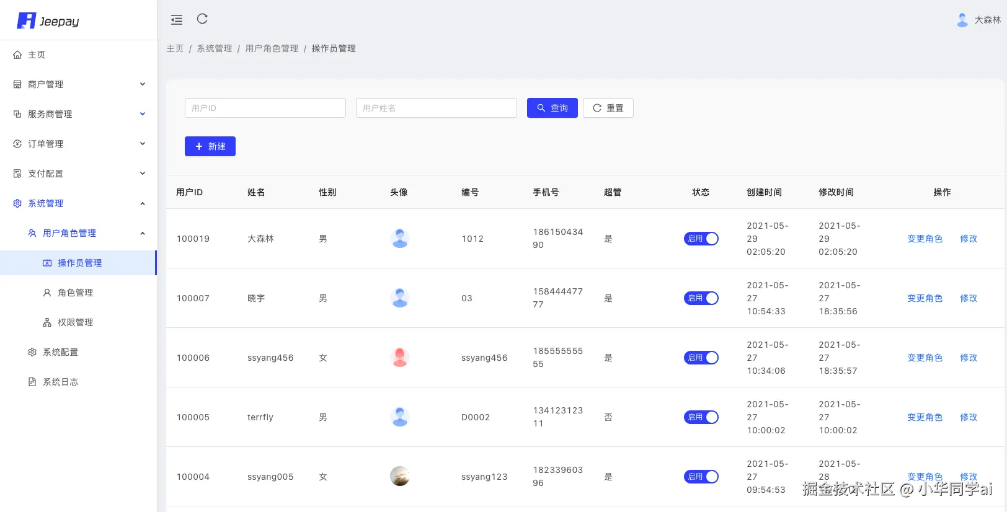
Task: Click the 权限管理 hierarchy icon
Action: 47,322
